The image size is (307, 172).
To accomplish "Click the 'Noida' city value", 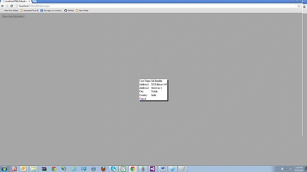I will pos(154,91).
